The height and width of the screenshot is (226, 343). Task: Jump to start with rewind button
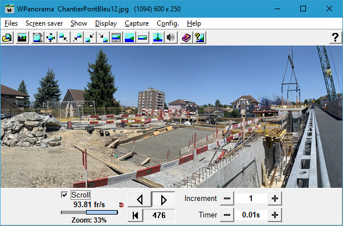tap(136, 215)
